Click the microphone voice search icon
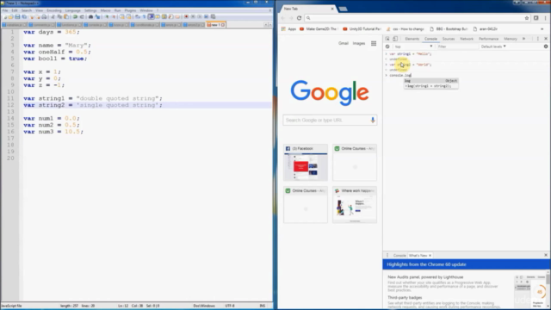 click(x=373, y=121)
